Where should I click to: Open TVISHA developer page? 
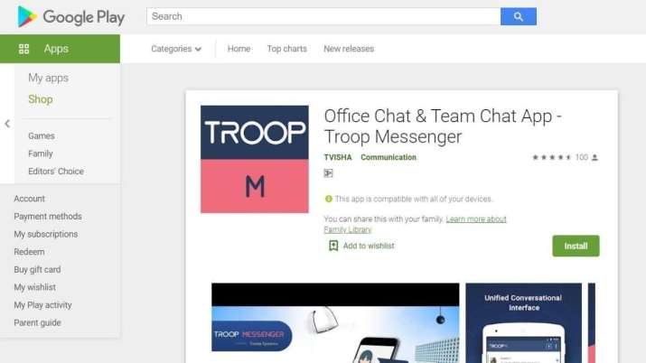point(338,157)
